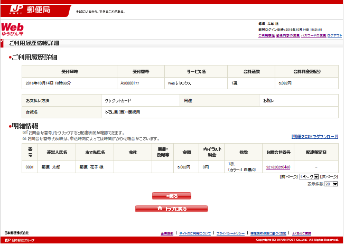Download details via 明細をCSVでダウンロード link
This screenshot has width=345, height=245.
coord(314,136)
